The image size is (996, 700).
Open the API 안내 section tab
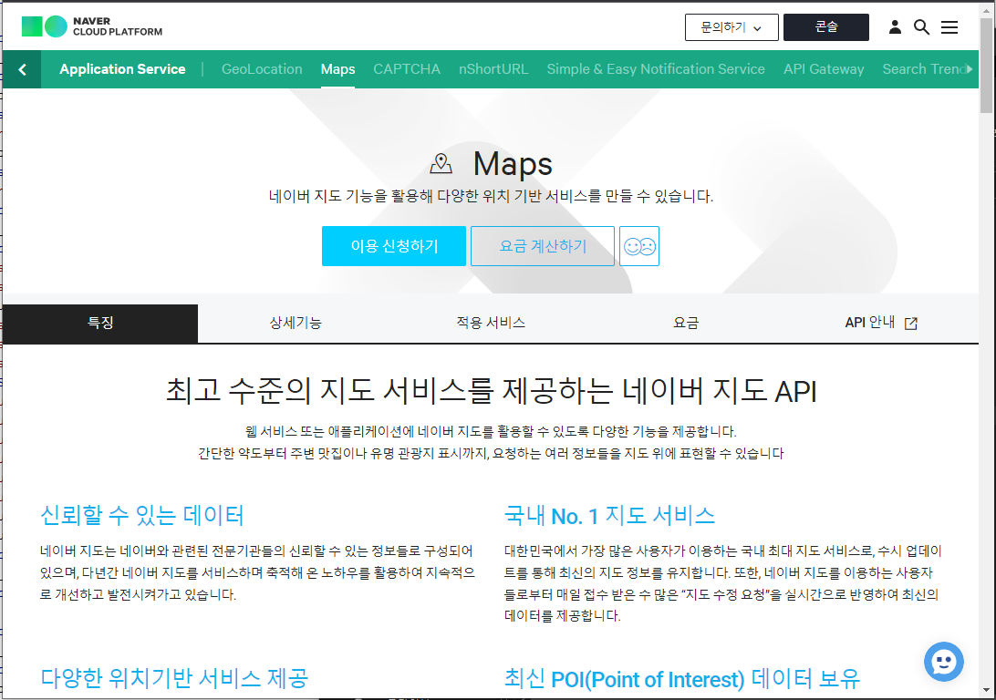(x=881, y=323)
